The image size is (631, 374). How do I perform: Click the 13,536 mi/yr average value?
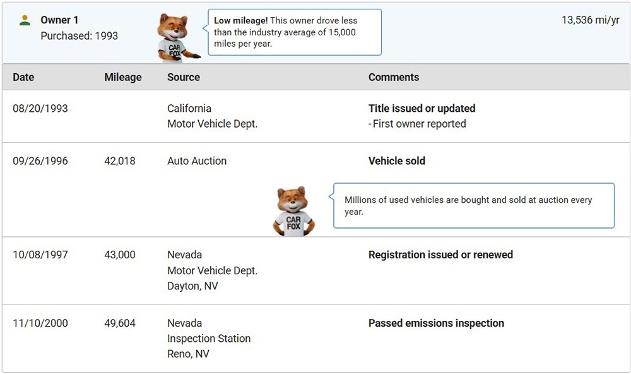590,20
